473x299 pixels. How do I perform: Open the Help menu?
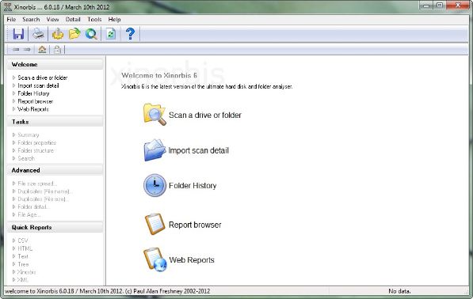[x=114, y=19]
